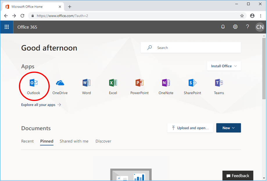Focus the Search input field
Screen dimensions: 267x181
(191, 48)
